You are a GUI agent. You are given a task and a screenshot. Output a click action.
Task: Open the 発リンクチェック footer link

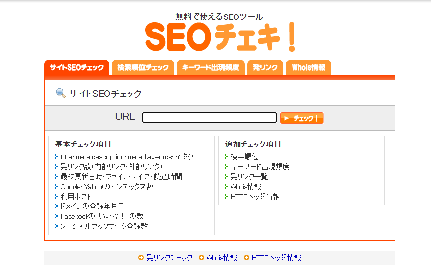tap(169, 258)
